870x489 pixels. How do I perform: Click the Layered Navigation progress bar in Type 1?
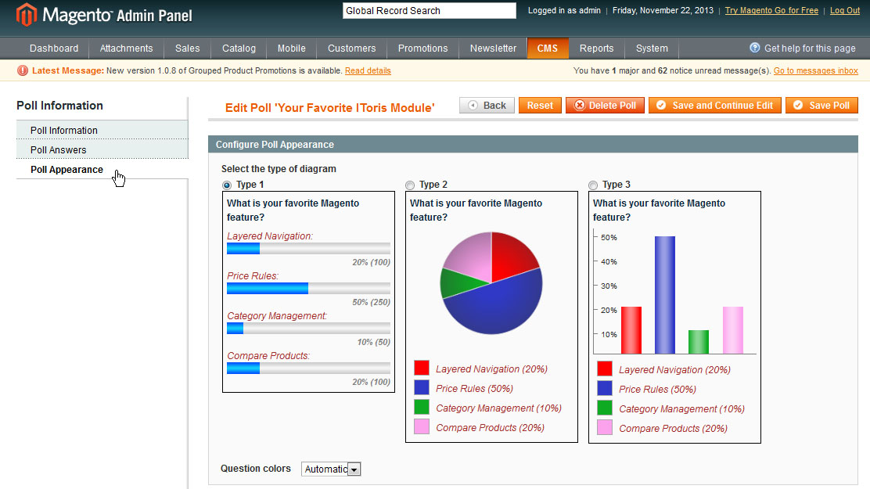coord(308,248)
